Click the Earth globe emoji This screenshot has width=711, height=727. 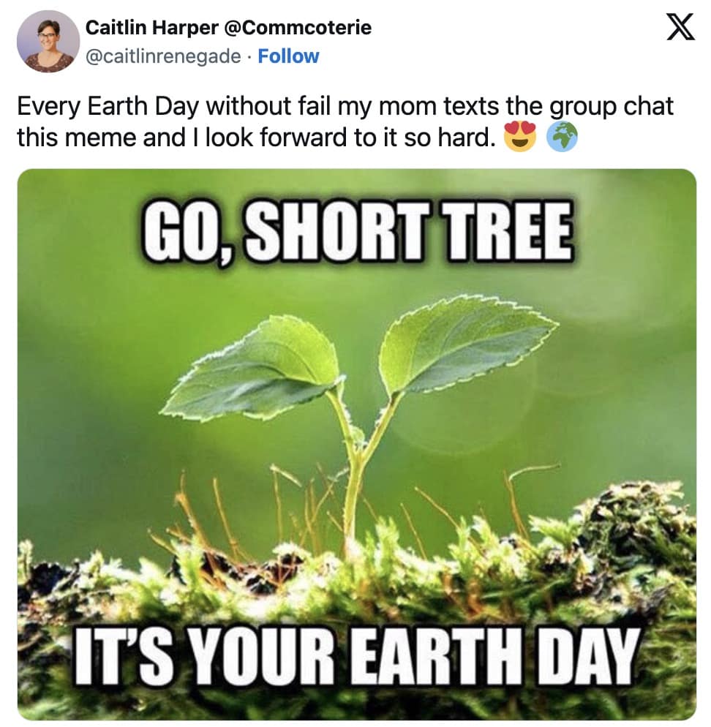pos(562,138)
